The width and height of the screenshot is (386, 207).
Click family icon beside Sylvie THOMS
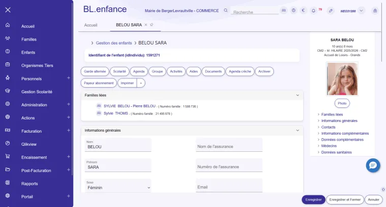(99, 113)
